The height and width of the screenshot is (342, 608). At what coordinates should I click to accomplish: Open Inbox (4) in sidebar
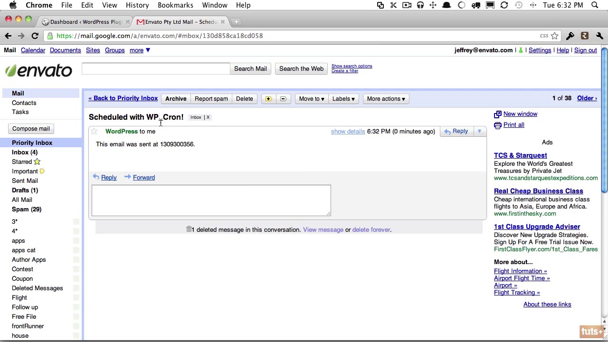pyautogui.click(x=25, y=152)
